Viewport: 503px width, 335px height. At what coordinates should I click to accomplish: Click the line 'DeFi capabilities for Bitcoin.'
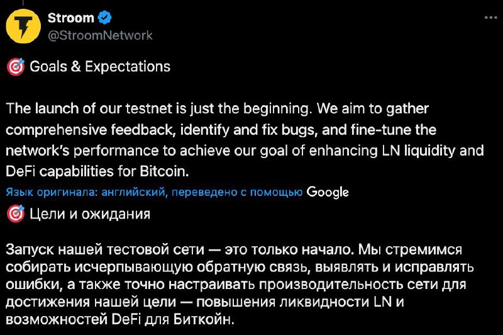97,171
